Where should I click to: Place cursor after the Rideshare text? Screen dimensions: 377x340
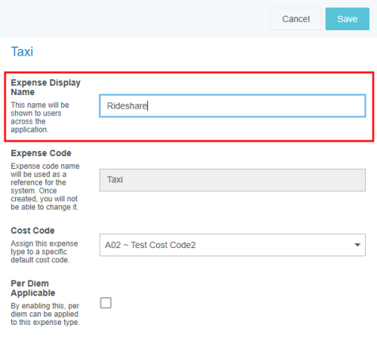[x=148, y=106]
